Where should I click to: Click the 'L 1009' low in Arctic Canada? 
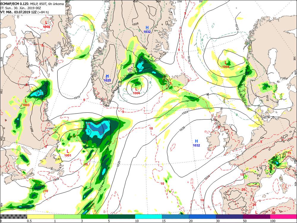46,25
